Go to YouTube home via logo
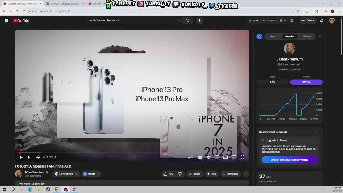Screen dimensions: 343x193 pyautogui.click(x=21, y=21)
